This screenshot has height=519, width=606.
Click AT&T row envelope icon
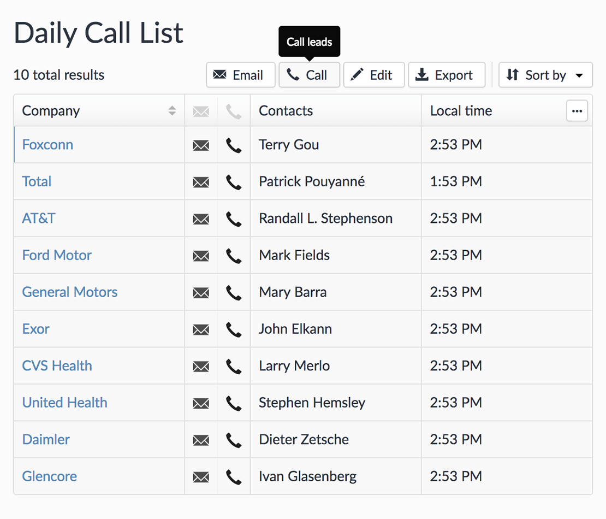pyautogui.click(x=201, y=219)
